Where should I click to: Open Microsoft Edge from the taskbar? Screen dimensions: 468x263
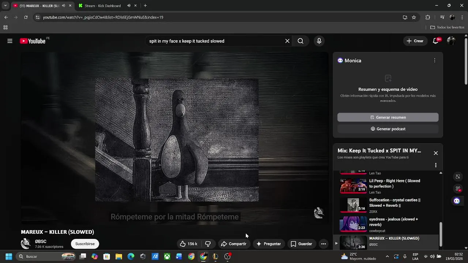coord(131,256)
